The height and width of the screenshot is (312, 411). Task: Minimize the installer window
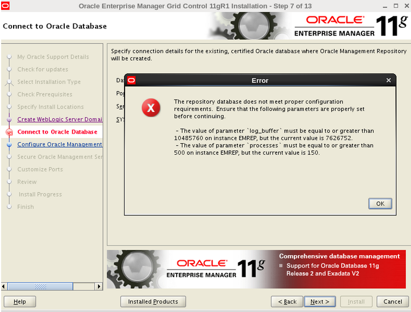(385, 6)
